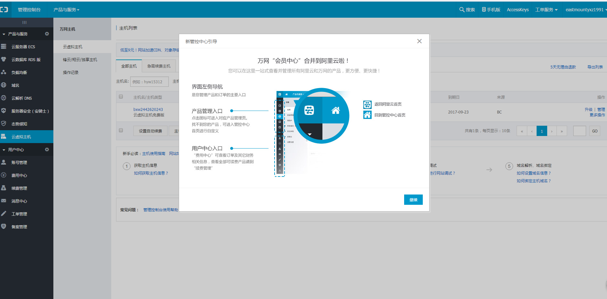The height and width of the screenshot is (299, 607).
Task: Click the server security shield icon
Action: pyautogui.click(x=4, y=111)
